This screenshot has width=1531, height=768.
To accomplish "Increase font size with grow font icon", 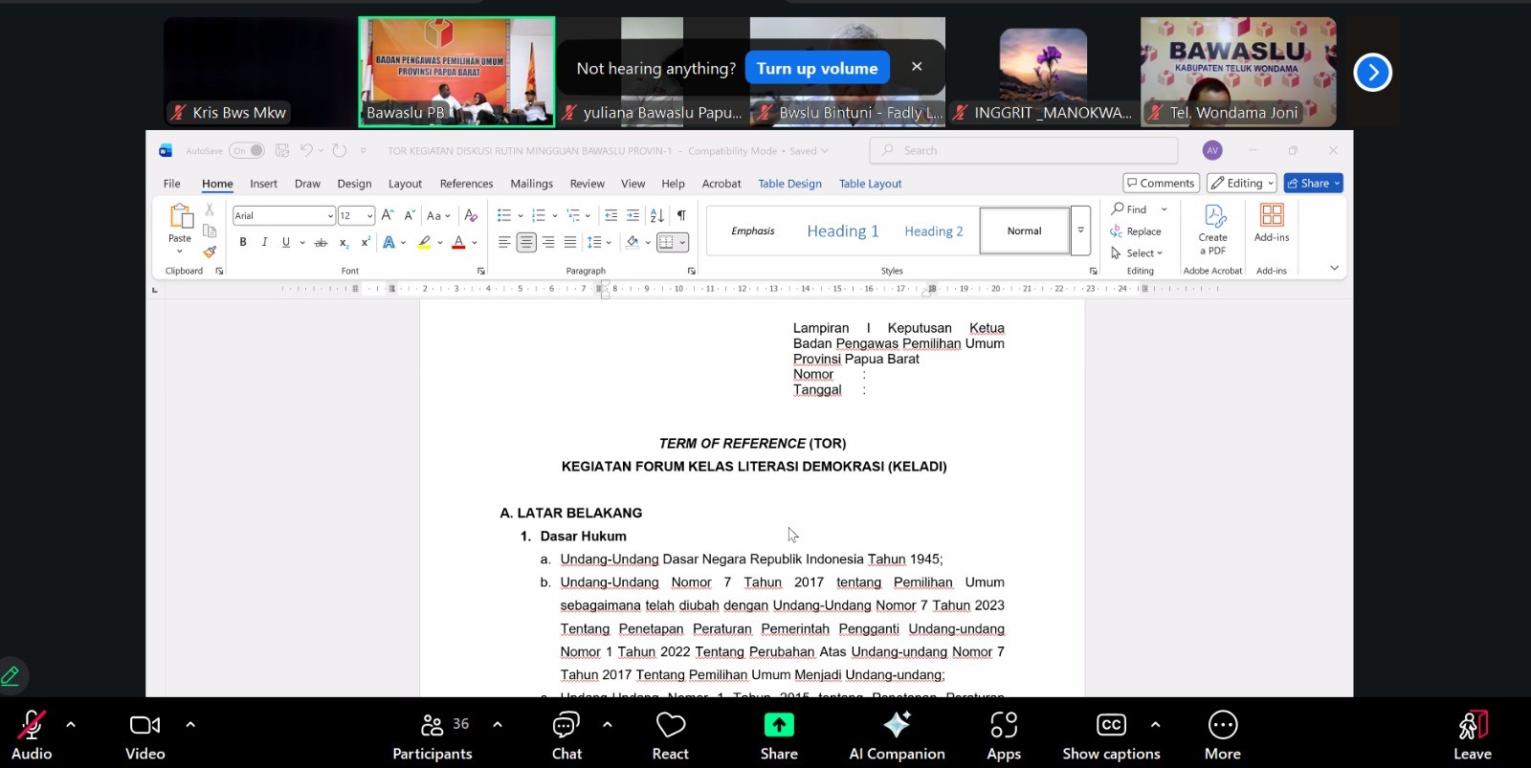I will point(388,215).
